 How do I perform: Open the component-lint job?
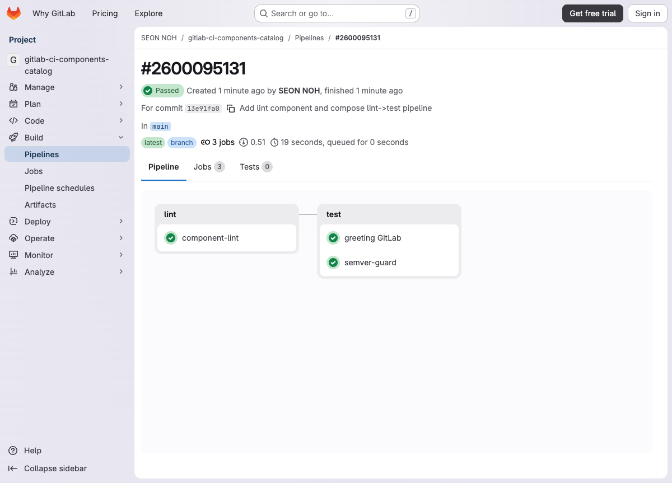click(x=227, y=238)
